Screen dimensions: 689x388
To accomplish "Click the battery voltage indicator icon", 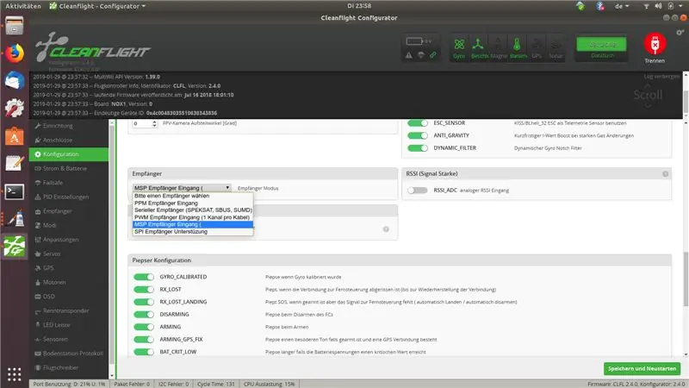I will pos(414,41).
